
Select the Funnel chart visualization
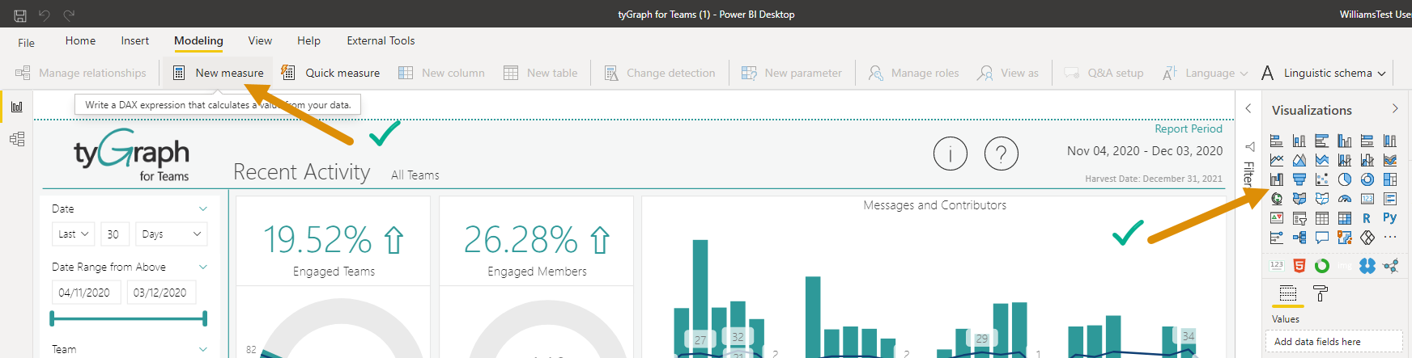[1299, 179]
